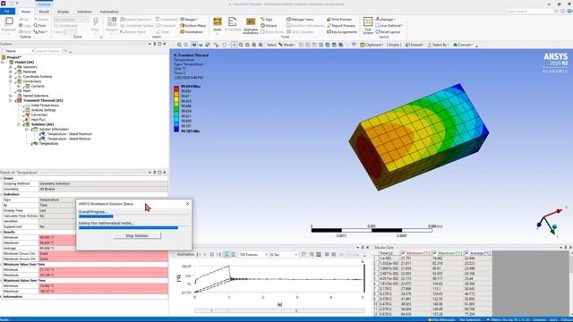Open the Convert dropdown
The image size is (573, 322).
coord(463,45)
